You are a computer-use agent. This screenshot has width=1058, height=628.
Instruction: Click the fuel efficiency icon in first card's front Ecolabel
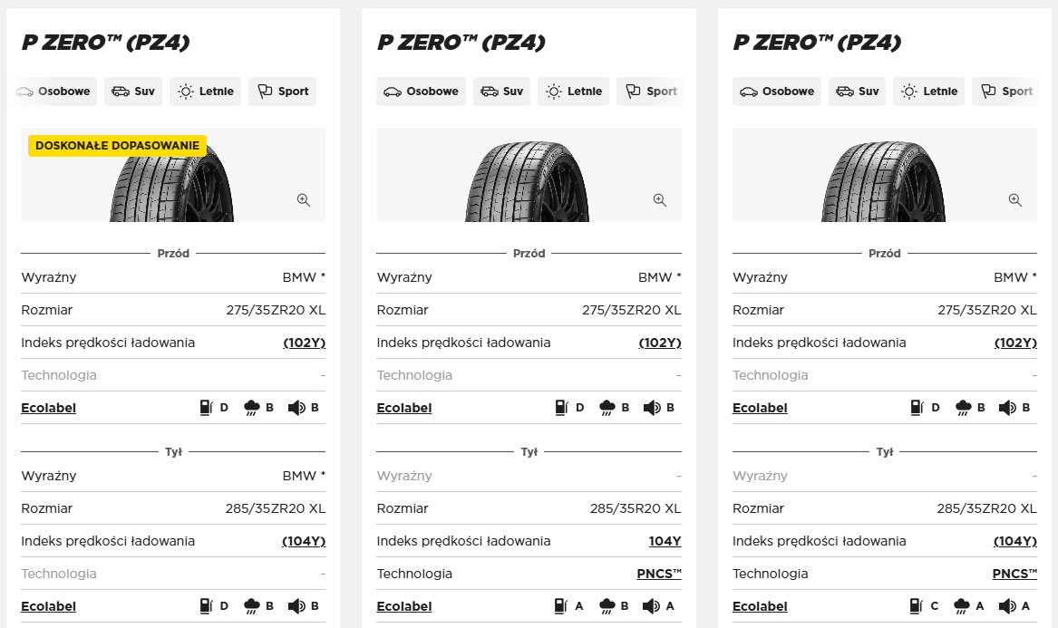207,408
